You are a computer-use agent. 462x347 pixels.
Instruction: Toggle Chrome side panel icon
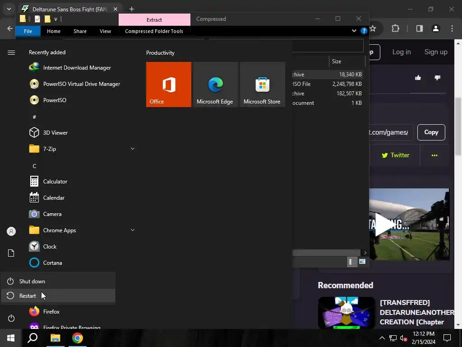[x=419, y=28]
